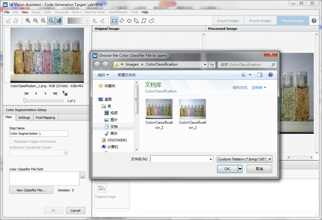
Task: Select the Oval ROI tool
Action: click(129, 21)
